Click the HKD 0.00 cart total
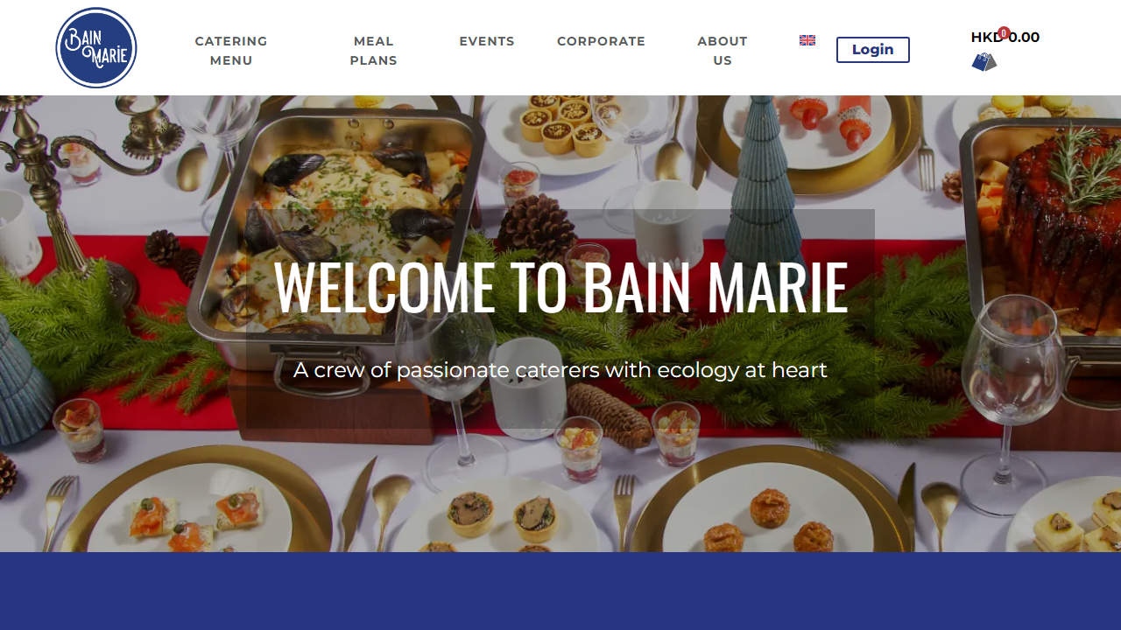Viewport: 1121px width, 630px height. (x=1005, y=38)
